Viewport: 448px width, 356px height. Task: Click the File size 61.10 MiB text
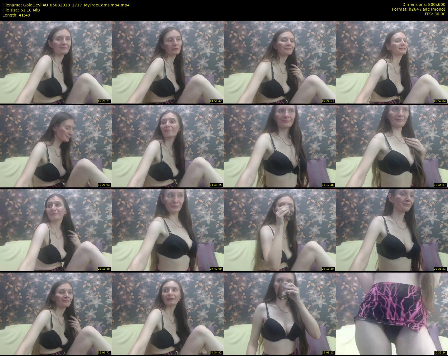pos(21,10)
